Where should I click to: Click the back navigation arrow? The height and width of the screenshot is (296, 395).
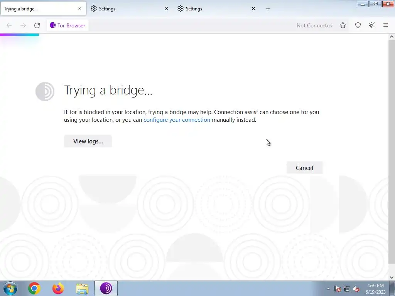tap(9, 25)
